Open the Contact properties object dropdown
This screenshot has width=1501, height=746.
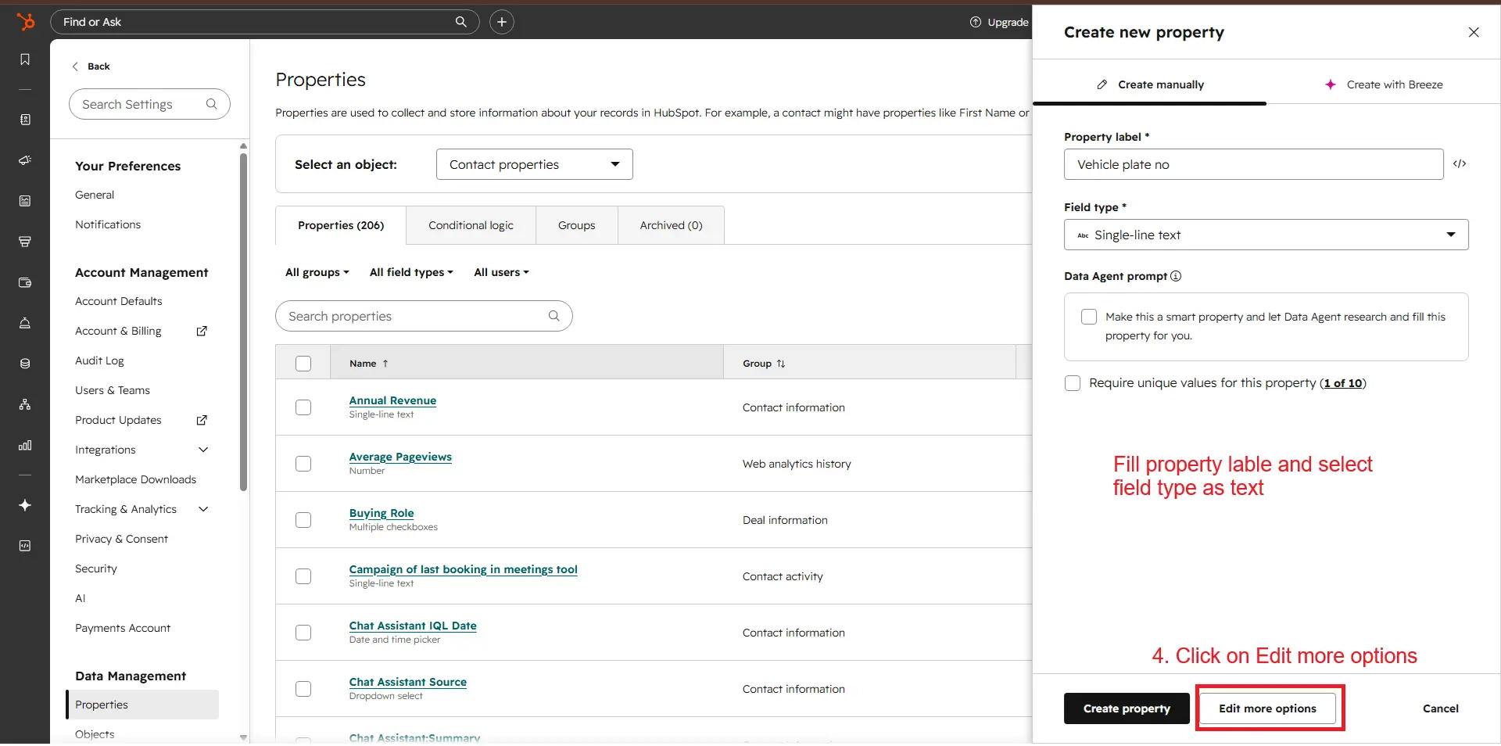[535, 164]
